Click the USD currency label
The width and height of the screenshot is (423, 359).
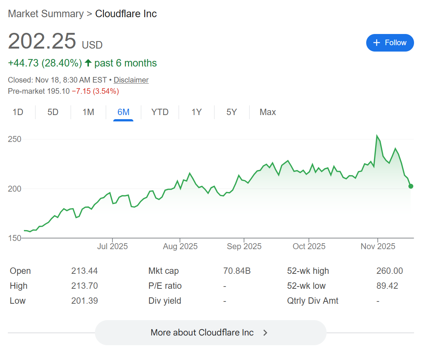92,45
